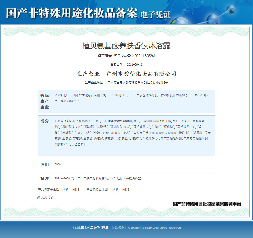Click the filing date 2021-06-16
The width and height of the screenshot is (253, 238).
135,64
